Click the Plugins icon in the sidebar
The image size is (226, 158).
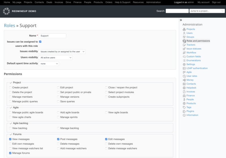click(x=184, y=111)
